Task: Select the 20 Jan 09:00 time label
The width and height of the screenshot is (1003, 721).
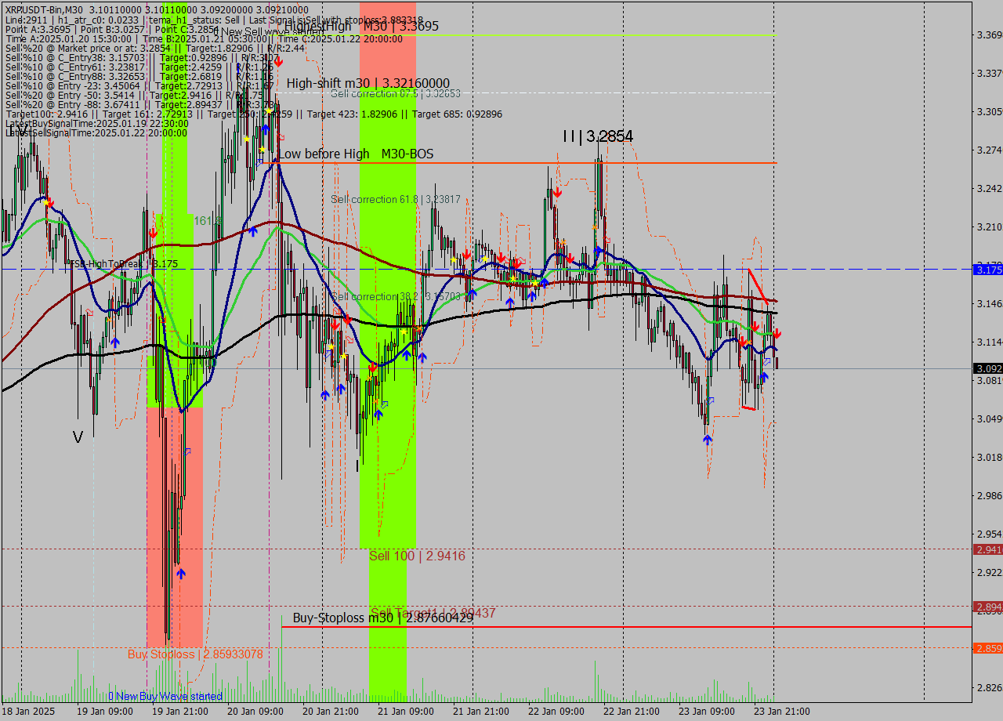Action: (x=255, y=712)
